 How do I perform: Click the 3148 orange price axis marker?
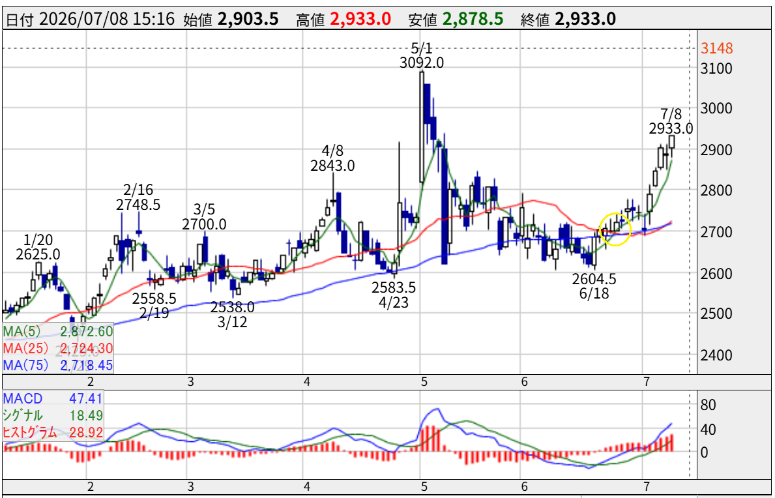pyautogui.click(x=715, y=48)
